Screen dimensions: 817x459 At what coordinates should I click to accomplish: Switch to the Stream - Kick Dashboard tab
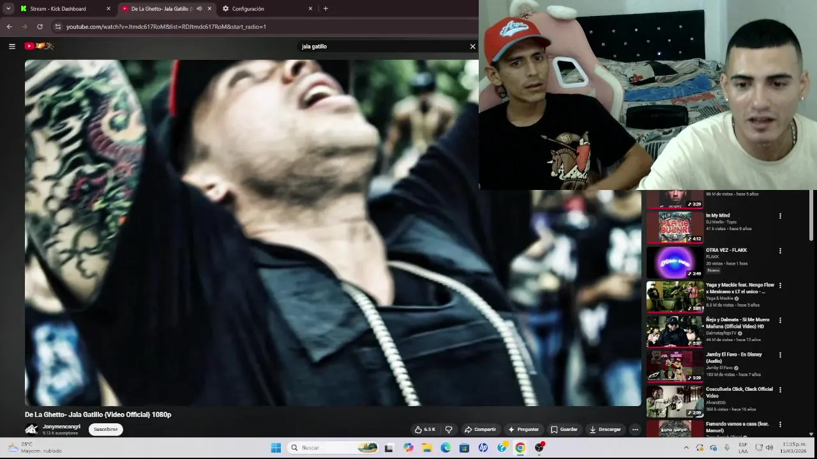pyautogui.click(x=58, y=9)
